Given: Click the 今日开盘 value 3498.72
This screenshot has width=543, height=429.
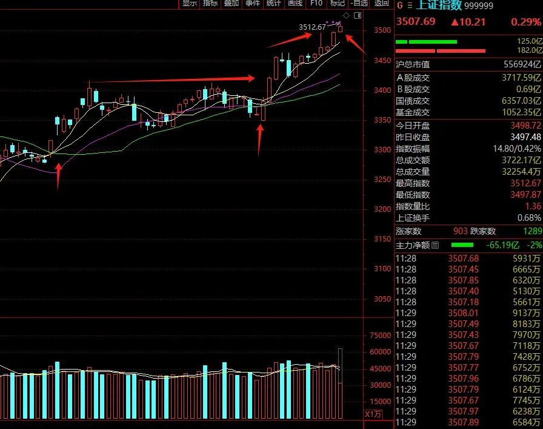Looking at the screenshot, I should pos(525,126).
